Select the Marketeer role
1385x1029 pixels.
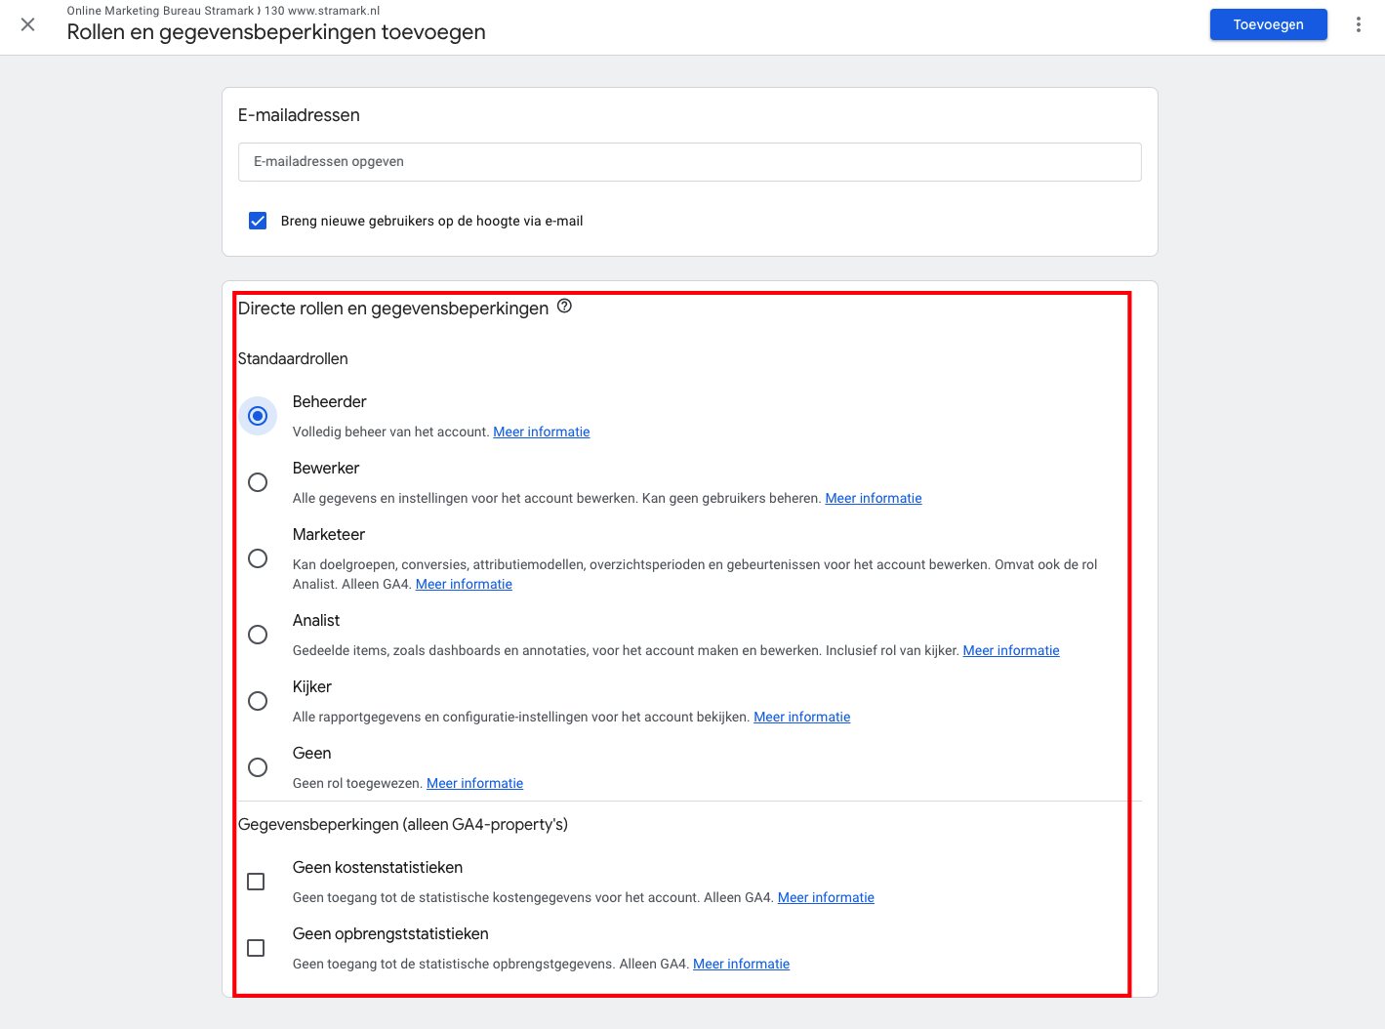pyautogui.click(x=258, y=558)
